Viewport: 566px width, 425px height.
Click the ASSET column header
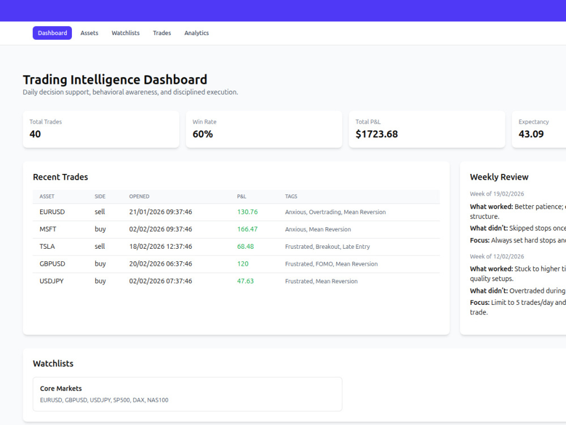(47, 197)
